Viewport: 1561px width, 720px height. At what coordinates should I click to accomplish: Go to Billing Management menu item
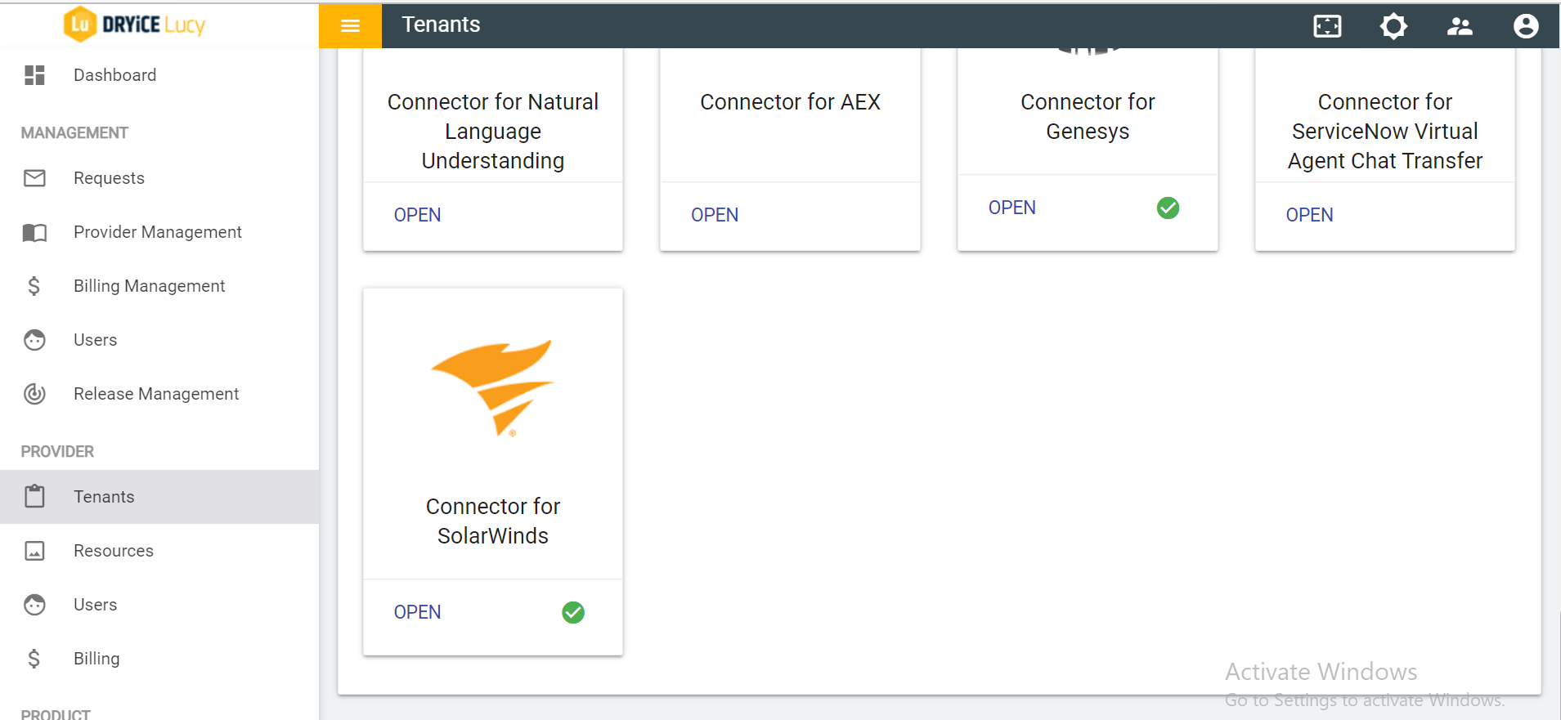(149, 286)
